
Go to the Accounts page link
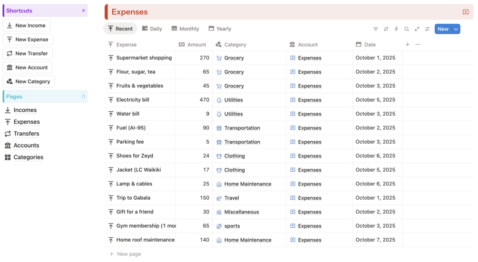click(x=26, y=146)
